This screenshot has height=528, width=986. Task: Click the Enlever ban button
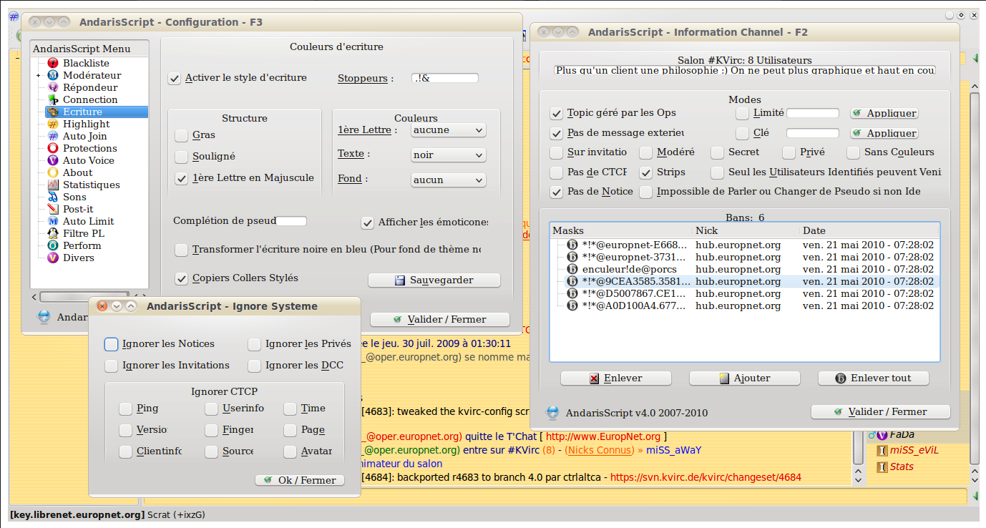click(x=616, y=378)
